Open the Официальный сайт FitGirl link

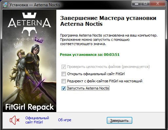pos(37,120)
